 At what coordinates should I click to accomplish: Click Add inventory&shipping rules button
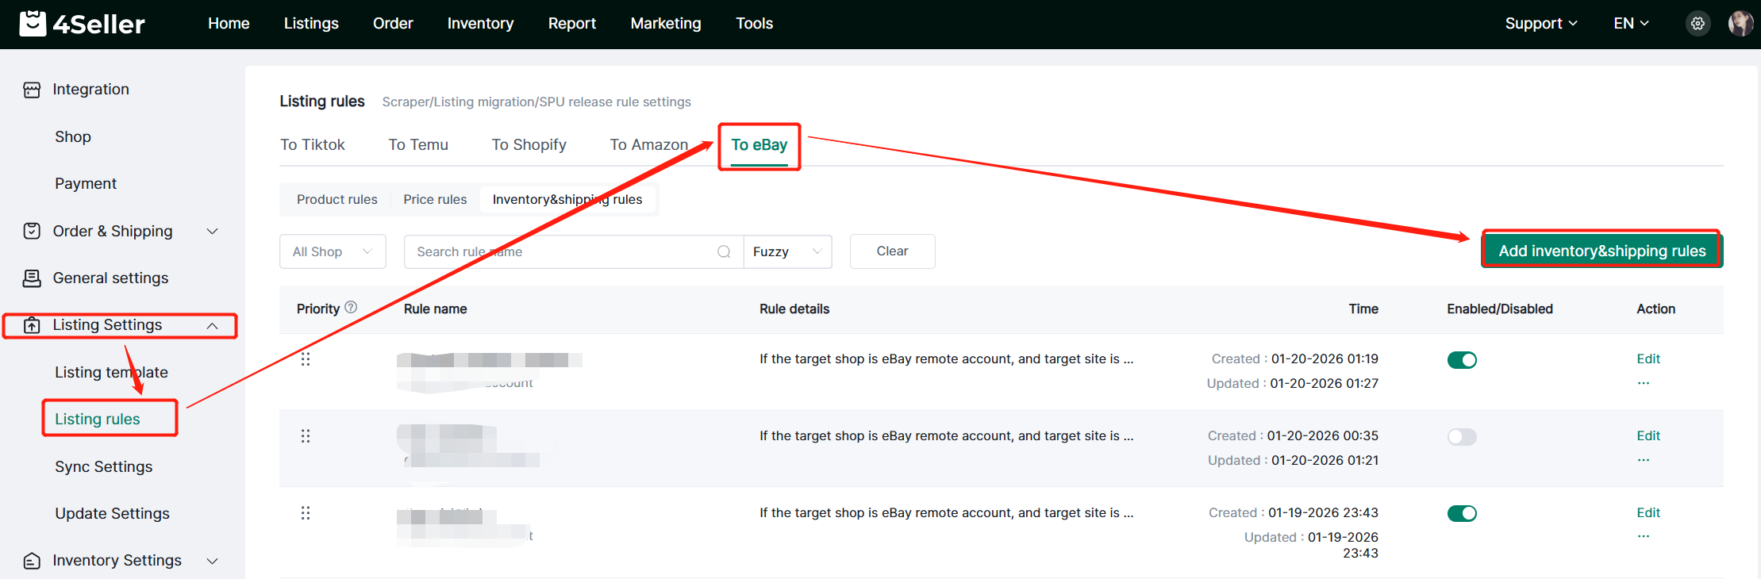[x=1601, y=251]
